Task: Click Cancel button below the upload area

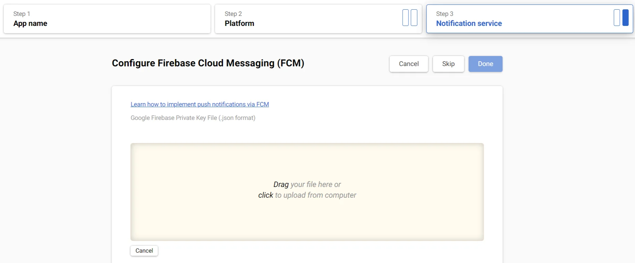Action: click(x=144, y=251)
